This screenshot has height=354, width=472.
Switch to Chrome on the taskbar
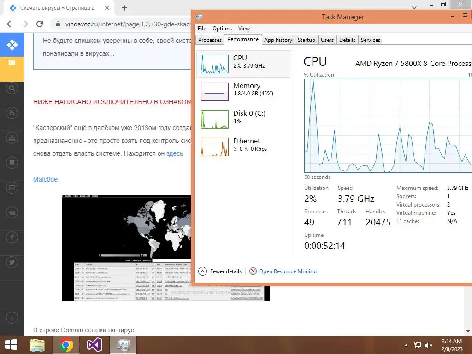click(x=66, y=345)
